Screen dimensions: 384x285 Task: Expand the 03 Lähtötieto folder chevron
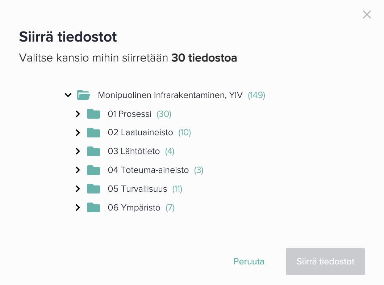click(78, 151)
